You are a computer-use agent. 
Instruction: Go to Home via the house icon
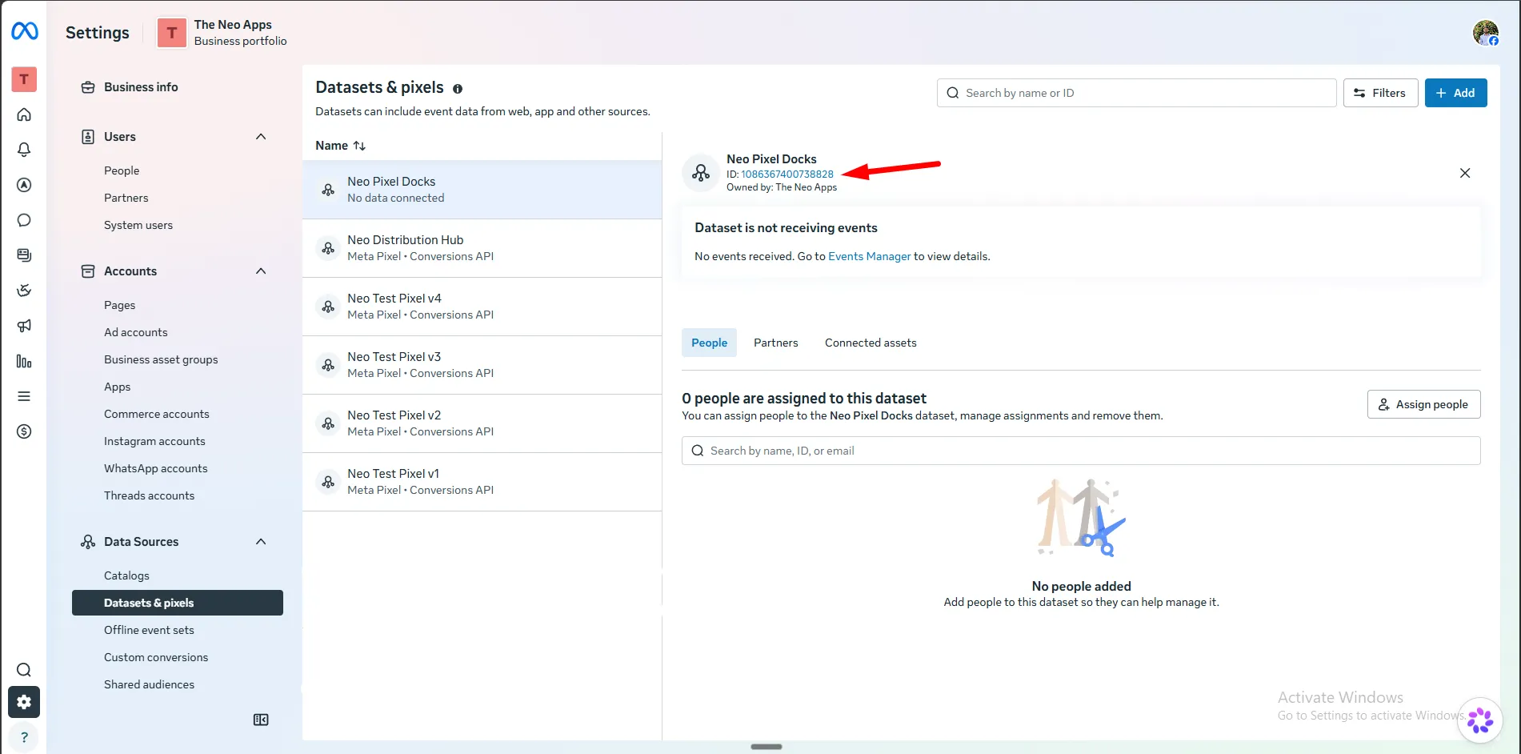pyautogui.click(x=24, y=114)
